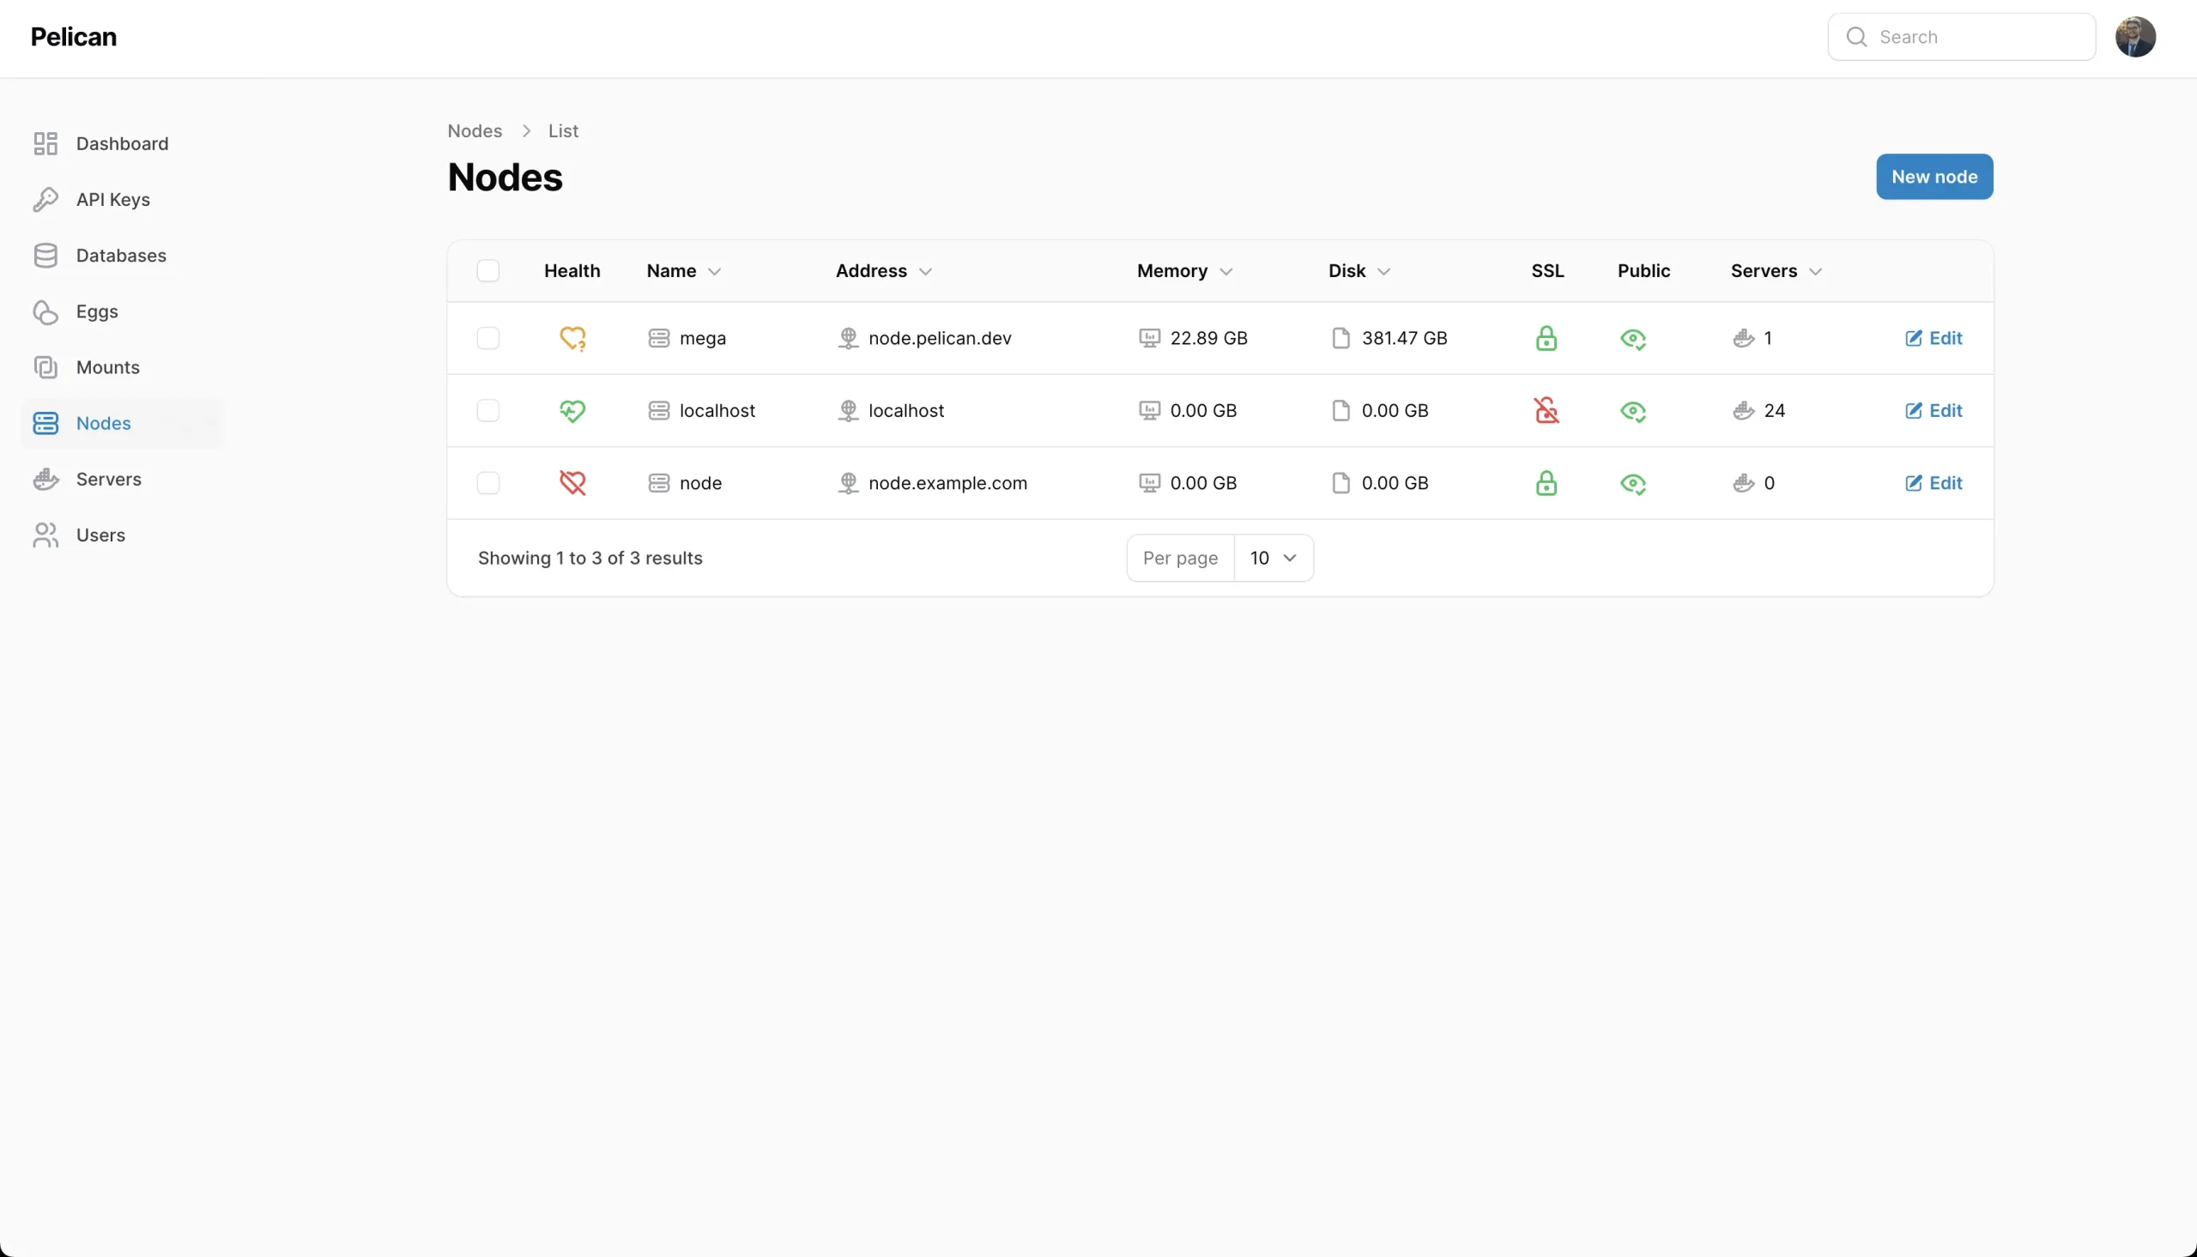Edit the localhost node

[1933, 411]
